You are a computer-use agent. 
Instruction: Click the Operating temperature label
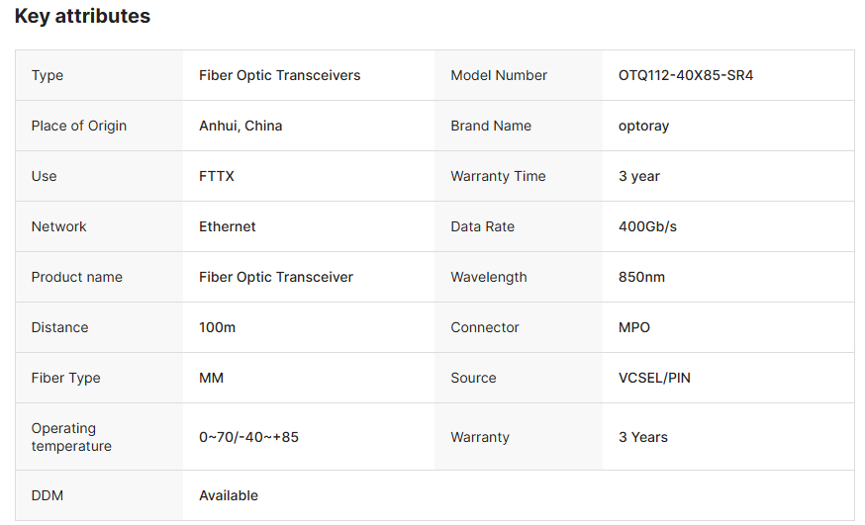coord(71,437)
